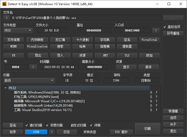The height and width of the screenshot is (137, 187).
Task: Click S marker on the 工具 Visual Studio row
Action: tap(151, 110)
